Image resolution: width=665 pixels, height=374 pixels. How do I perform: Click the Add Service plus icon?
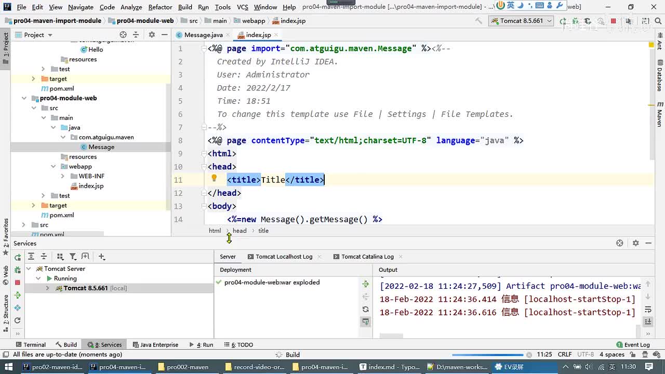tap(102, 257)
